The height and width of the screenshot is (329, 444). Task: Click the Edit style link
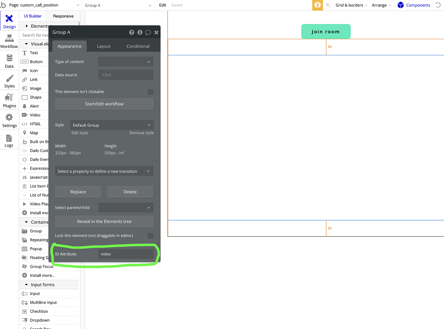pyautogui.click(x=80, y=133)
